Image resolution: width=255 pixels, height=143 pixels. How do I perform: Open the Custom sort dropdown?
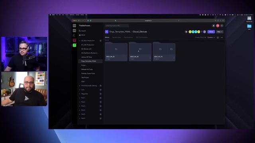[211, 37]
